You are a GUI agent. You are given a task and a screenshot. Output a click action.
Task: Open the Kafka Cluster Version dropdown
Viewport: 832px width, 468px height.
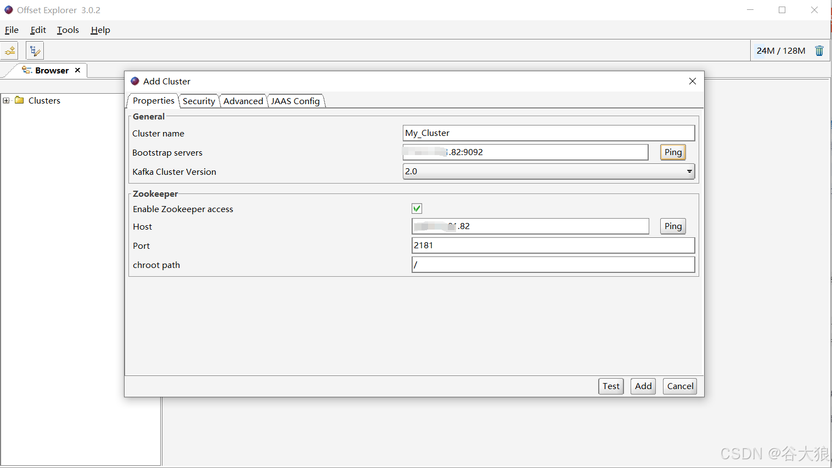(689, 172)
